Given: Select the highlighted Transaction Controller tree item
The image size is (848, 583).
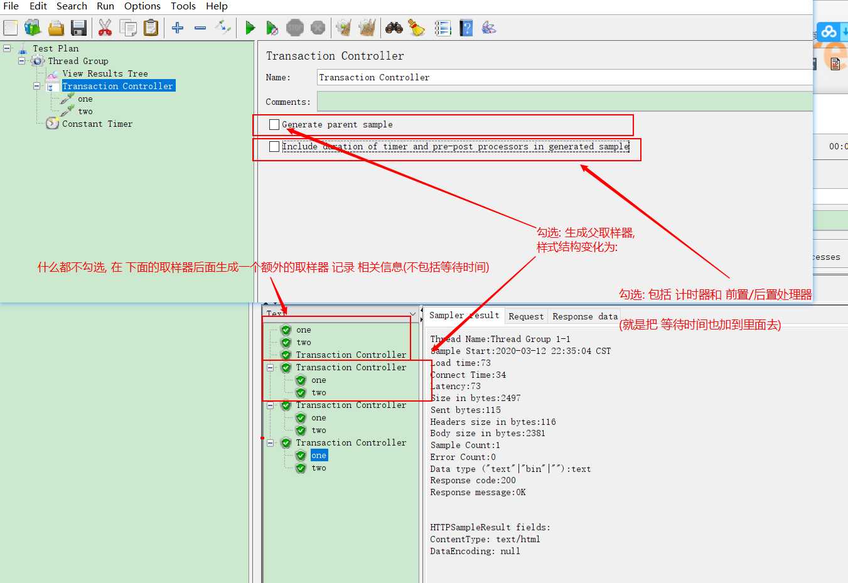Looking at the screenshot, I should pos(117,86).
